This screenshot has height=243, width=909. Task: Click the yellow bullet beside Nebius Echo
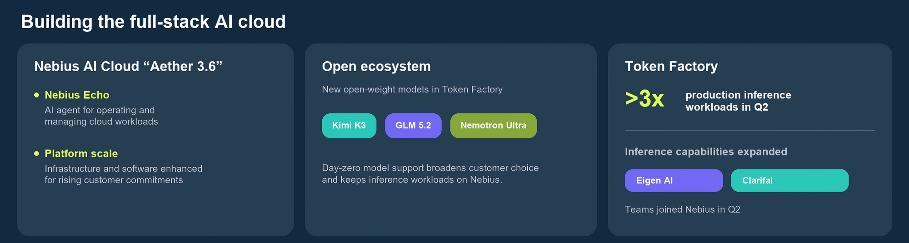(x=37, y=95)
